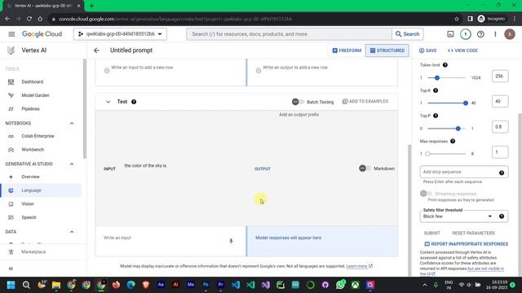
Task: Switch to STRUCTURED prompt tab
Action: [387, 50]
